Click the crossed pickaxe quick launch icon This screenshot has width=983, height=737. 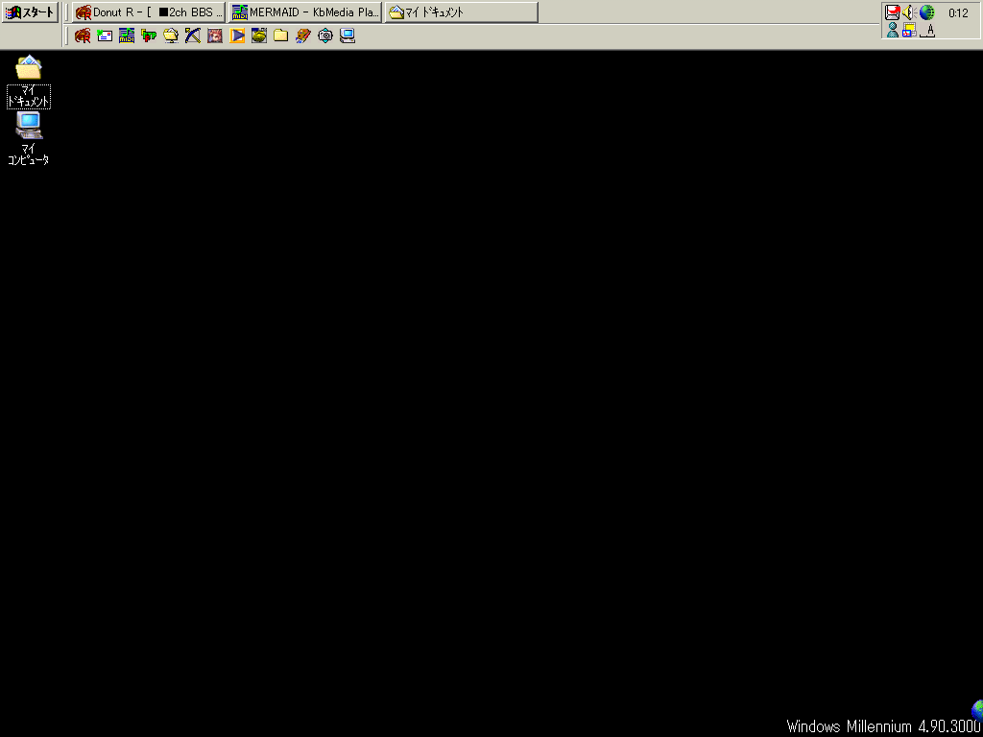point(193,36)
